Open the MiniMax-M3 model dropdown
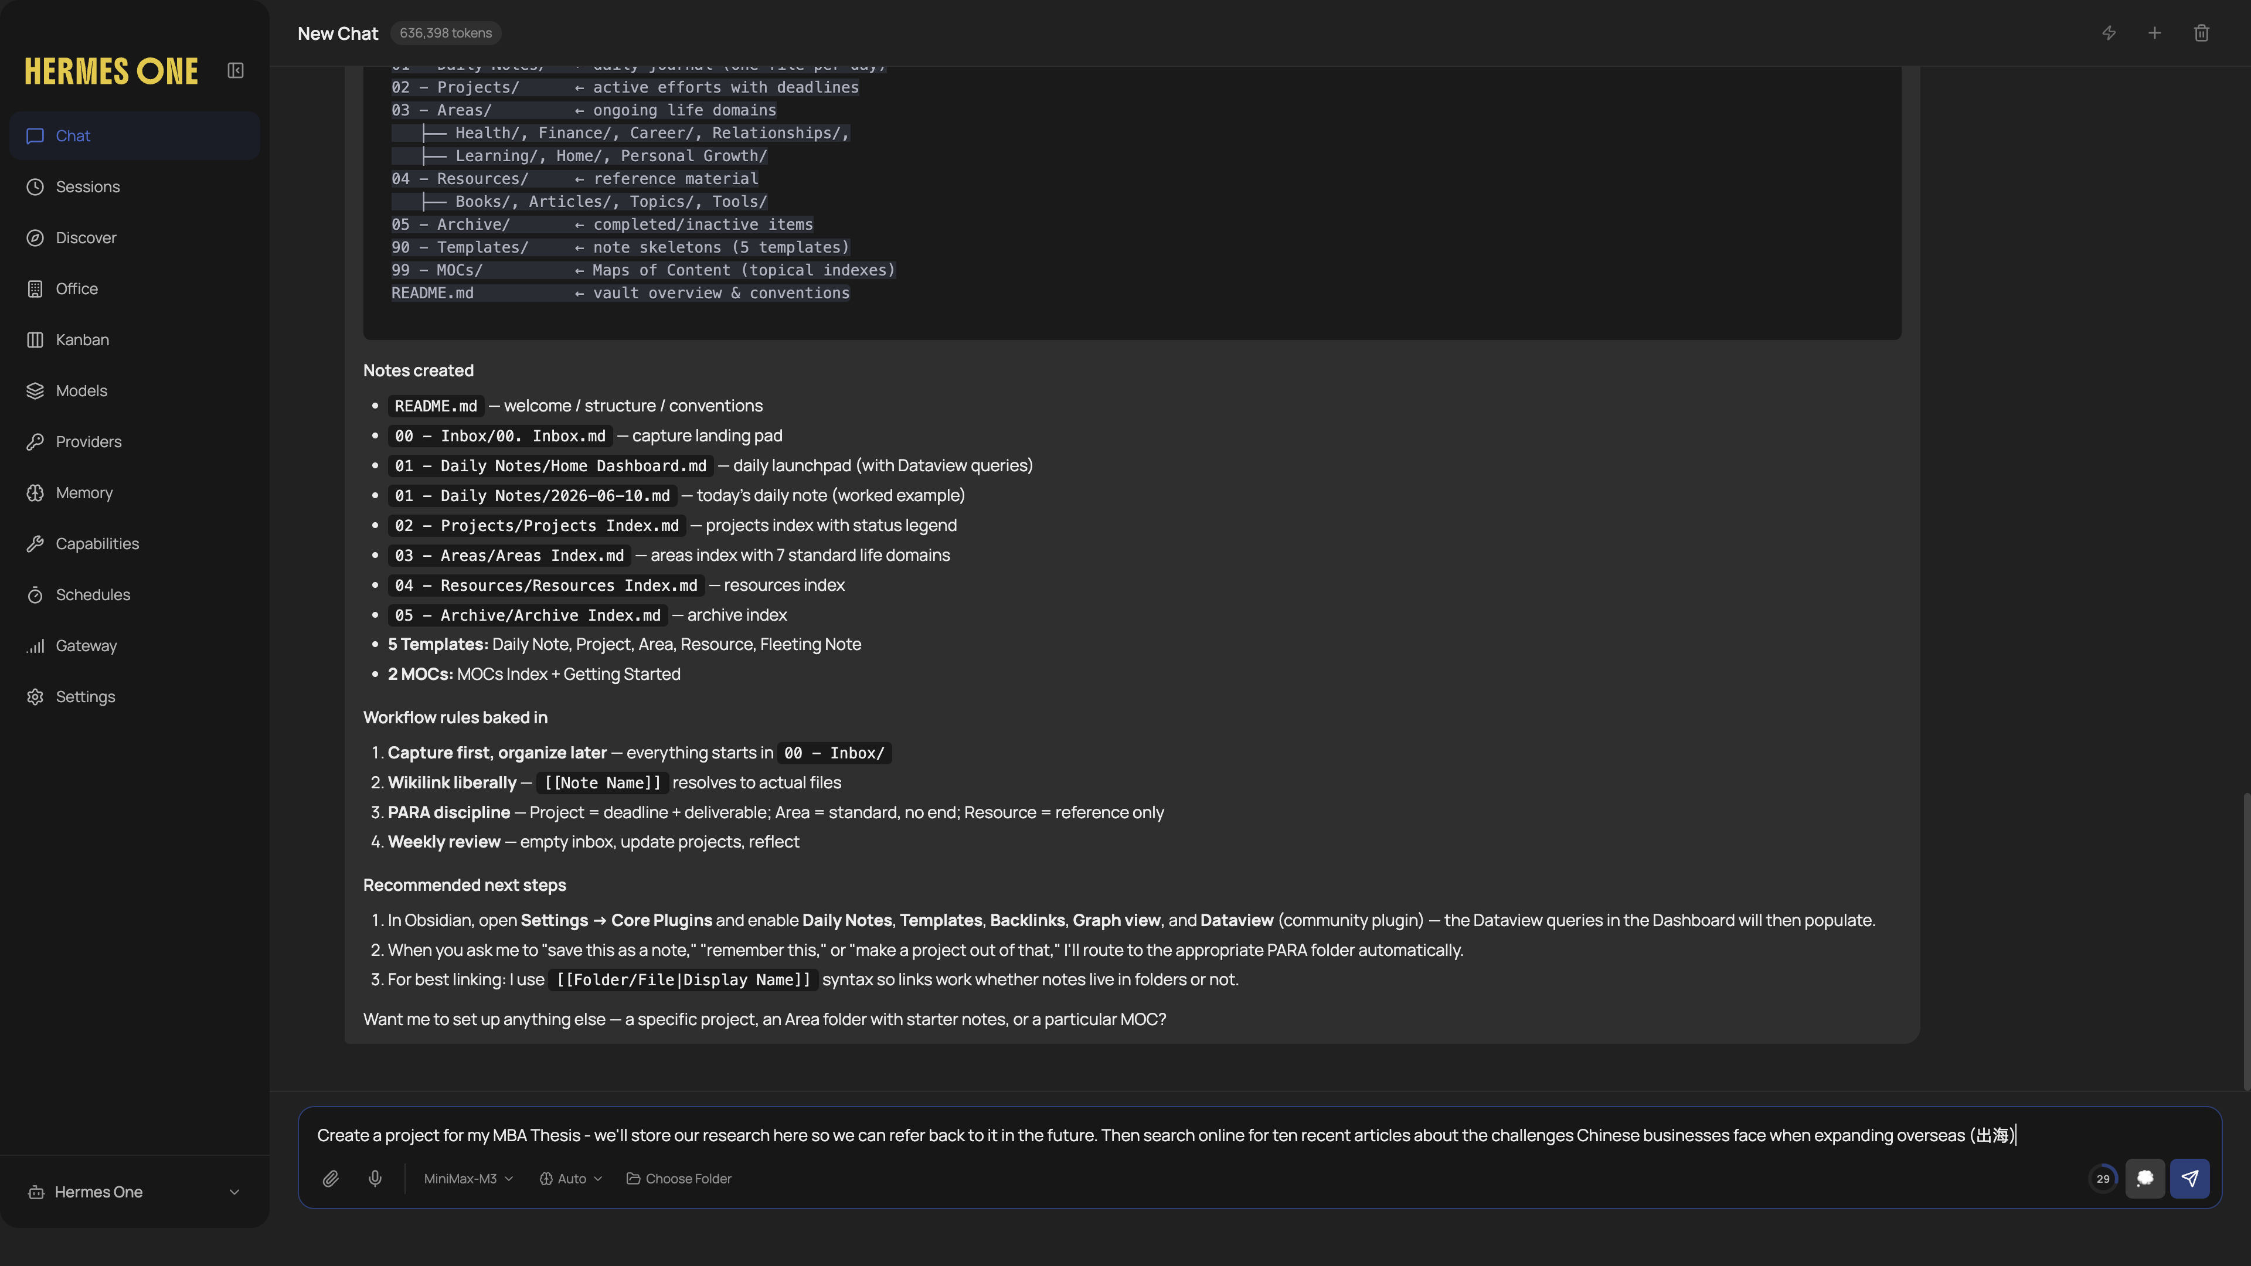This screenshot has width=2251, height=1266. (x=468, y=1179)
